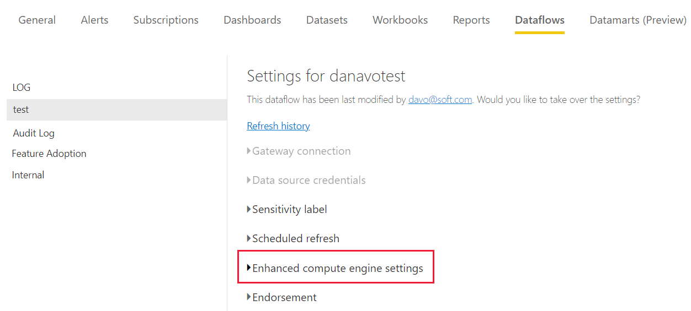Select the Feature Adoption dataflow
The height and width of the screenshot is (311, 691).
[49, 154]
